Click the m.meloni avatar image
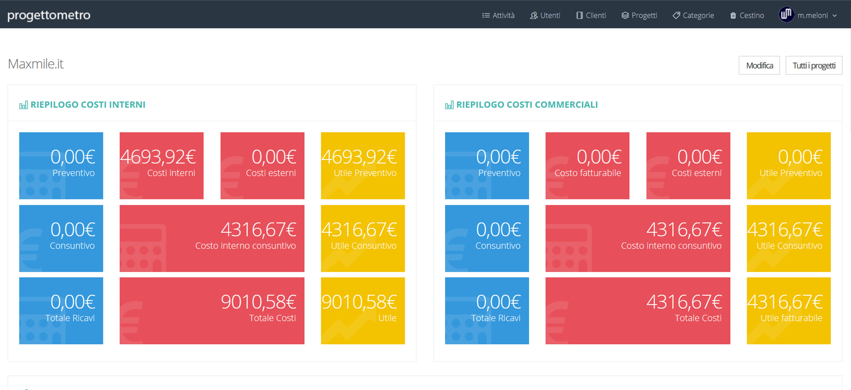The height and width of the screenshot is (390, 851). [786, 15]
